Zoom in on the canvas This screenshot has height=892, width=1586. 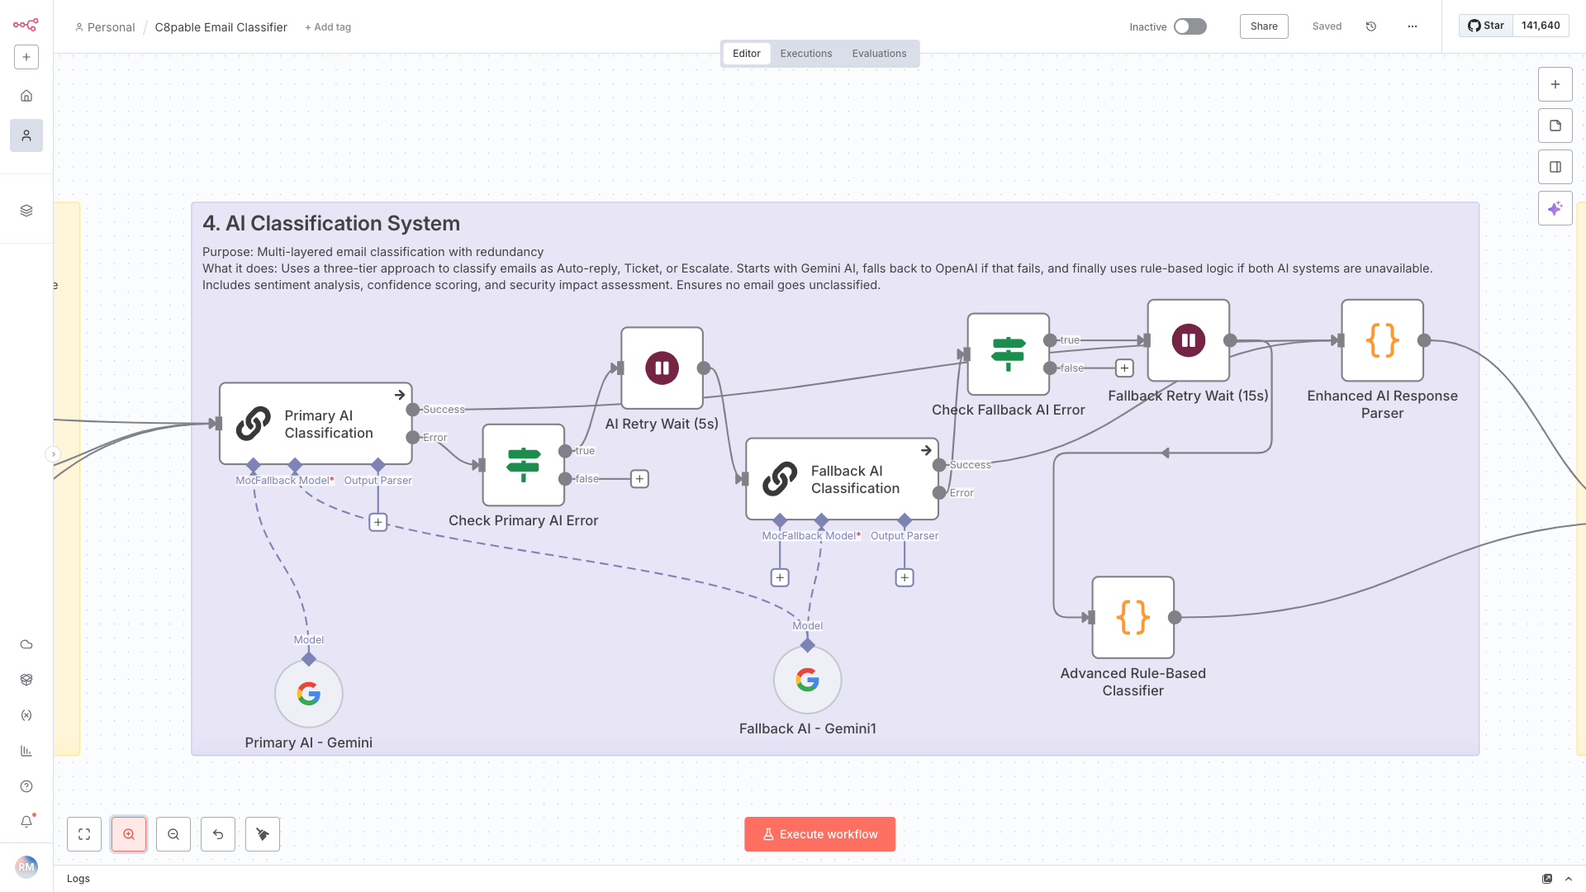click(x=129, y=834)
